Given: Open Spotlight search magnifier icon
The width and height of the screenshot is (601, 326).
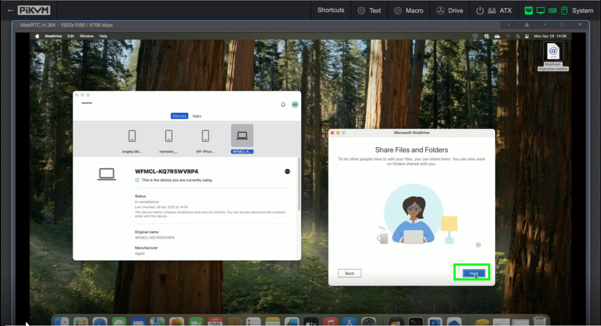Looking at the screenshot, I should (x=518, y=36).
